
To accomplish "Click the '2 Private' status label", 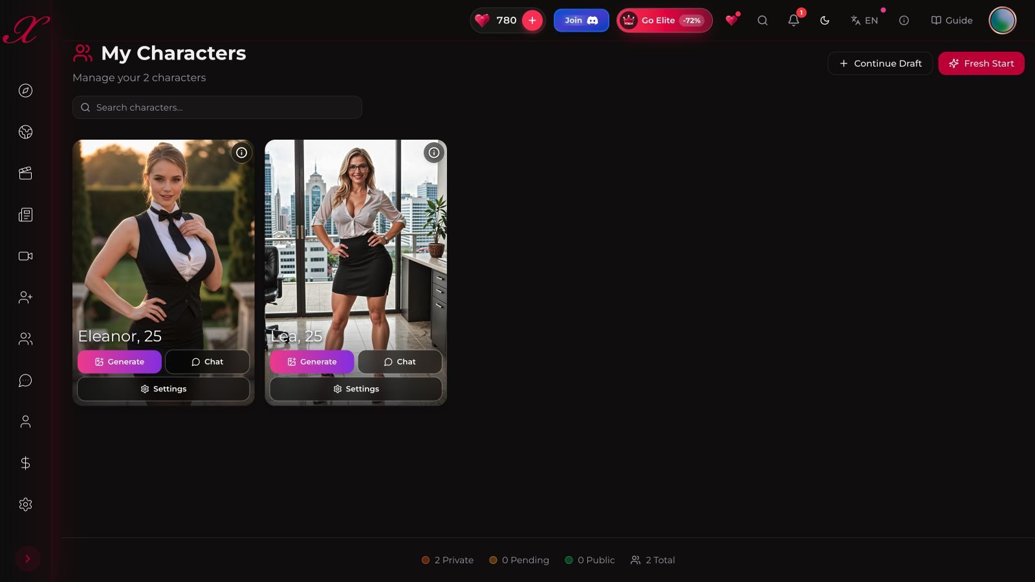I will (448, 560).
